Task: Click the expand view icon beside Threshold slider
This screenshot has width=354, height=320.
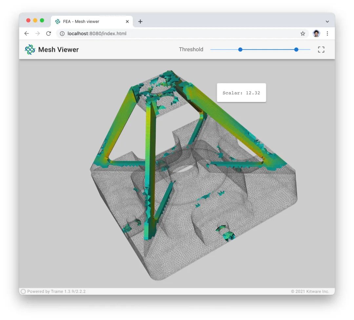Action: [x=321, y=50]
